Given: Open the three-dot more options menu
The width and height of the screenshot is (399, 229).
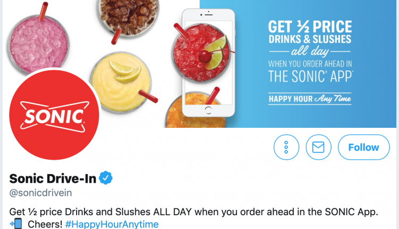Looking at the screenshot, I should (286, 147).
